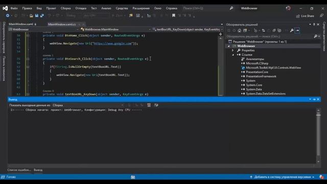Open the Анализ menu

tap(106, 8)
